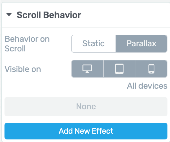170x142 pixels.
Task: Hide element on desktop devices
Action: coord(87,69)
